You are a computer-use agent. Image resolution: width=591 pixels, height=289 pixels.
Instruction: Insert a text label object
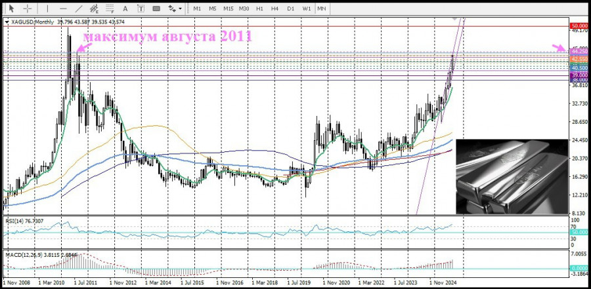(141, 9)
